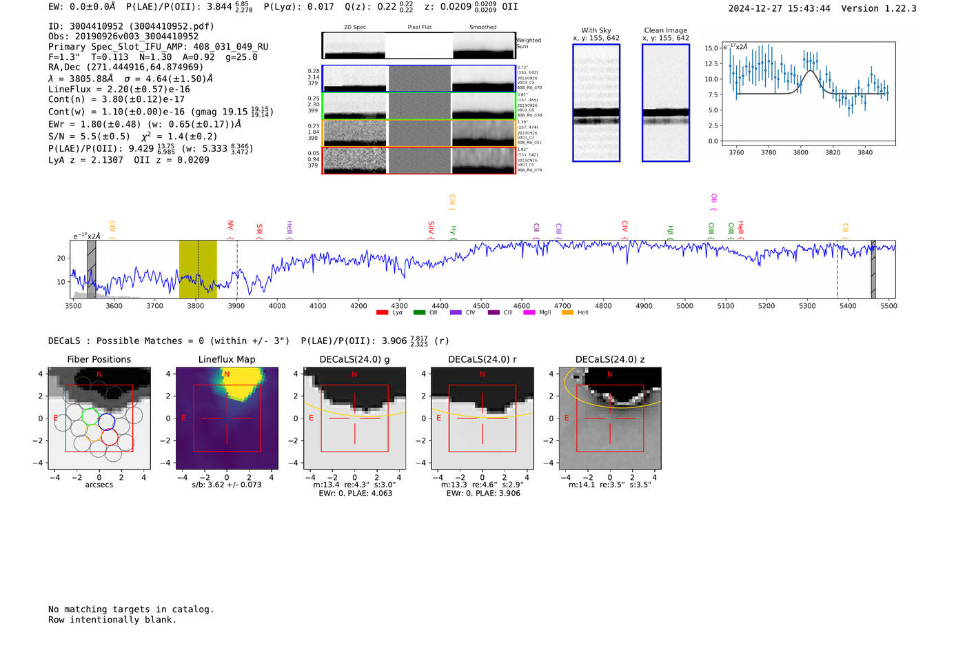Select the orange CIII marker above Hγ
Image resolution: width=965 pixels, height=657 pixels.
pos(452,202)
